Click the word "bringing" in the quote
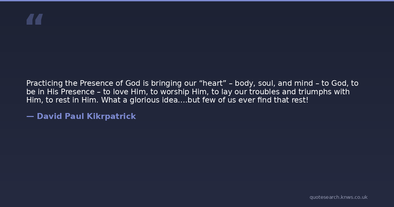The width and height of the screenshot is (394, 207). click(166, 83)
